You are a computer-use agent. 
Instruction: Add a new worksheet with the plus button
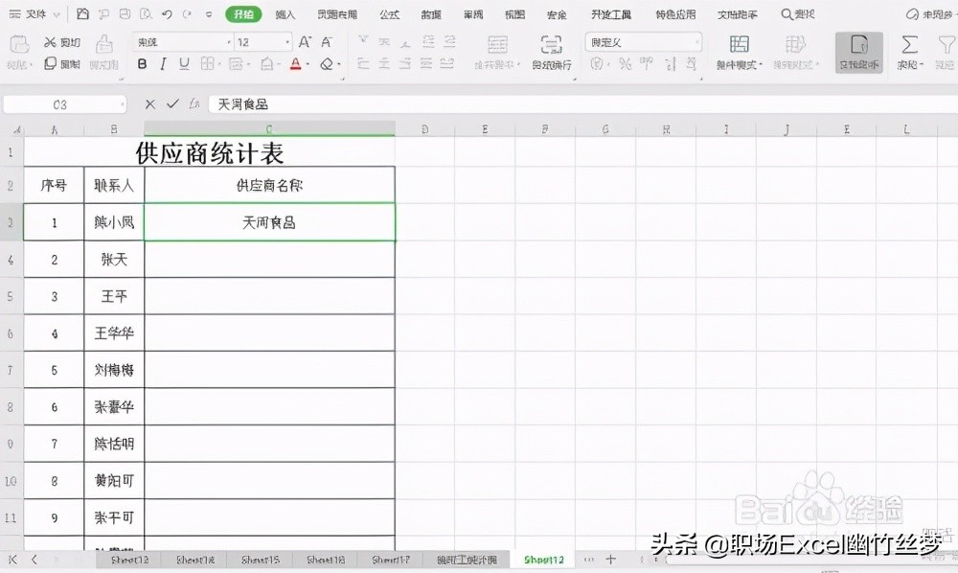610,559
